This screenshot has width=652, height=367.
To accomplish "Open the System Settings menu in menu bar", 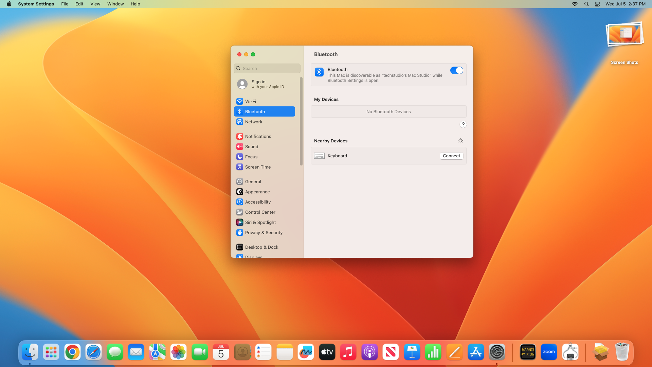I will pos(36,4).
